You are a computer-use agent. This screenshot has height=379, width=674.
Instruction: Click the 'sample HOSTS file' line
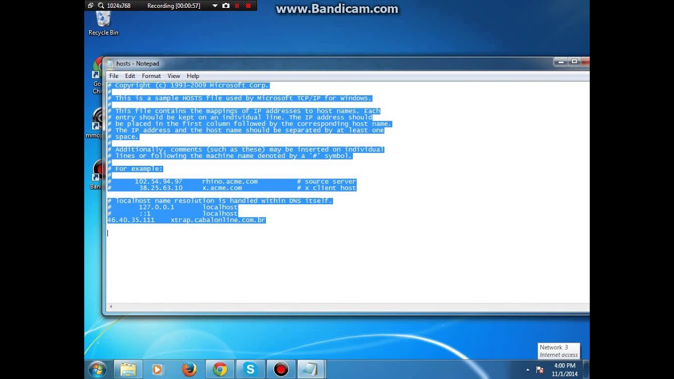[240, 98]
